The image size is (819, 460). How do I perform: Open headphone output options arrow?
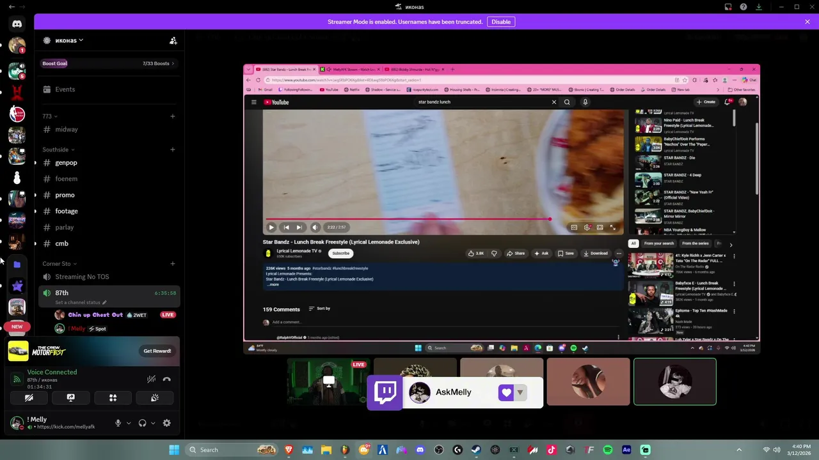click(153, 423)
